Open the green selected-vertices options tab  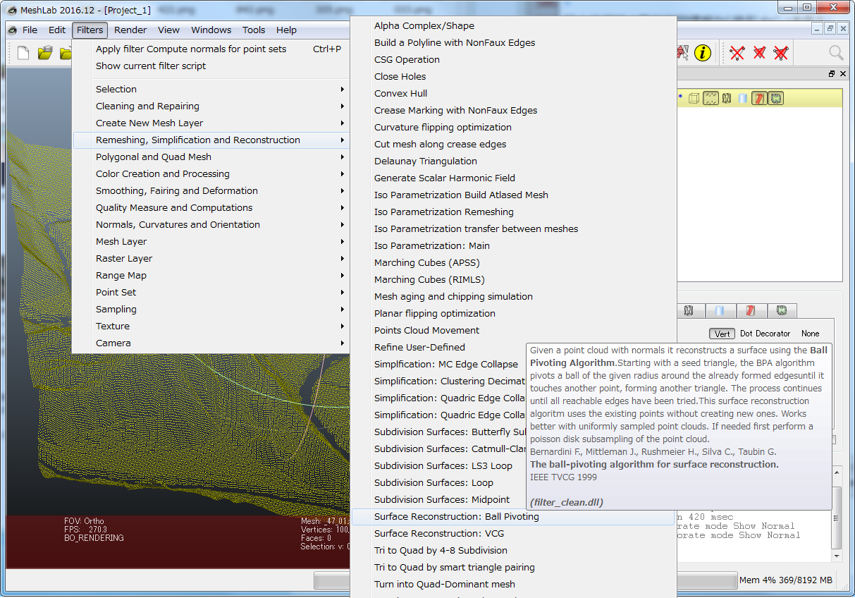(781, 311)
